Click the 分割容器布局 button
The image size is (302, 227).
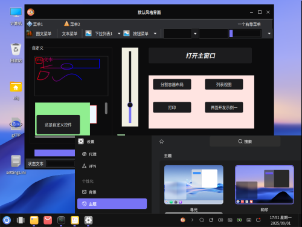click(x=172, y=84)
